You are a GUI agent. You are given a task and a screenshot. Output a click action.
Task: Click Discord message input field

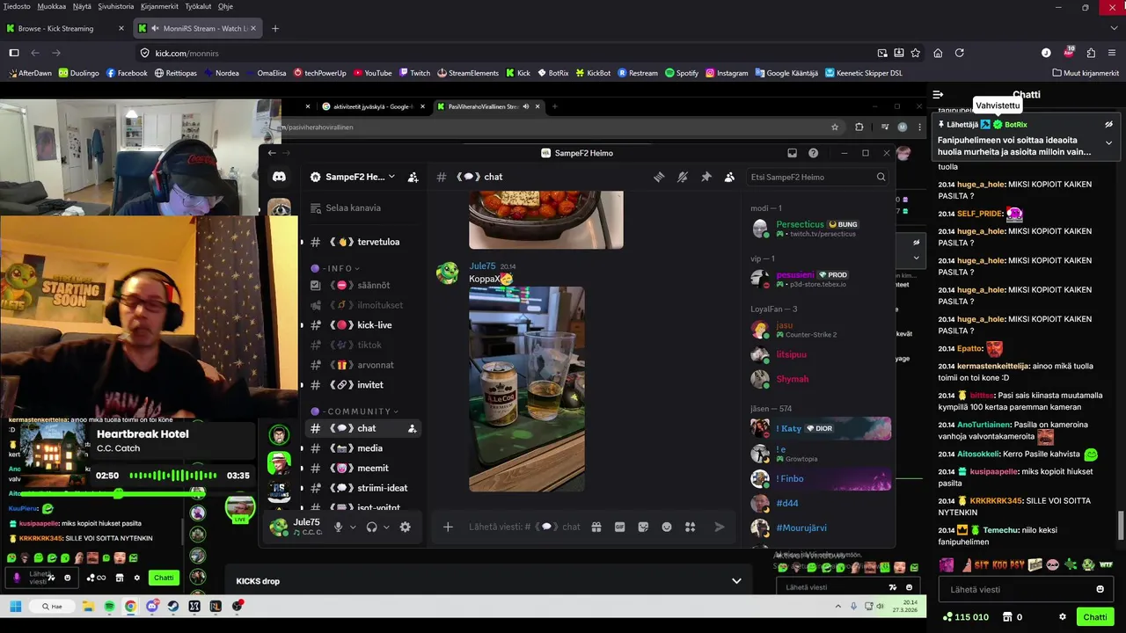[524, 527]
